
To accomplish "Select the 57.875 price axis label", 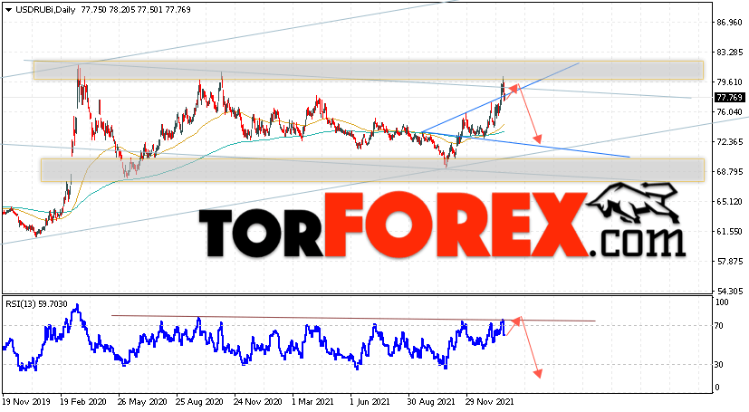I will pos(729,262).
